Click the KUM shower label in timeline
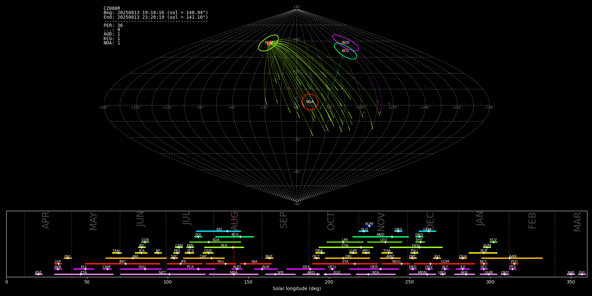The width and height of the screenshot is (592, 296). coord(369,224)
